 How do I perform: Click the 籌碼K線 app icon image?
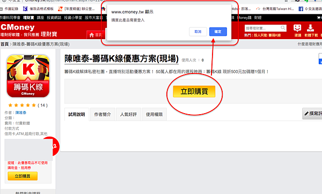click(x=28, y=76)
